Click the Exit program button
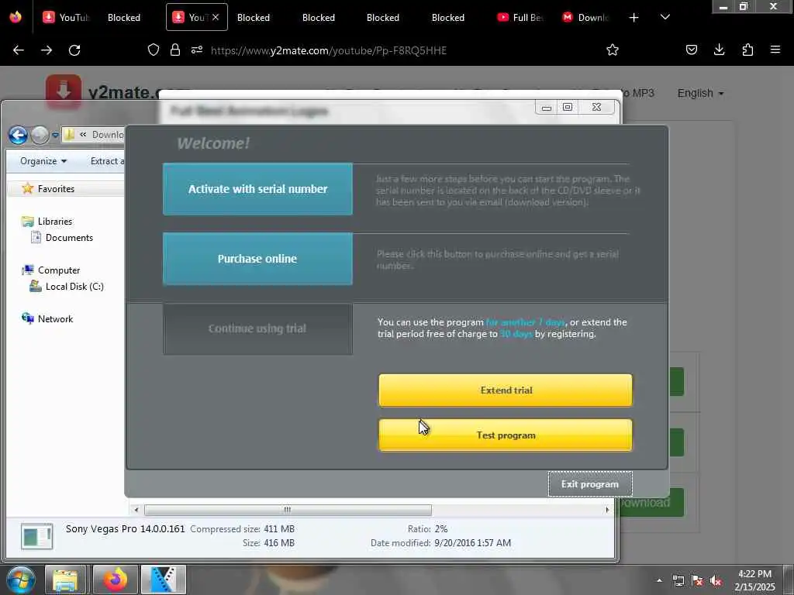This screenshot has width=794, height=595. click(590, 484)
